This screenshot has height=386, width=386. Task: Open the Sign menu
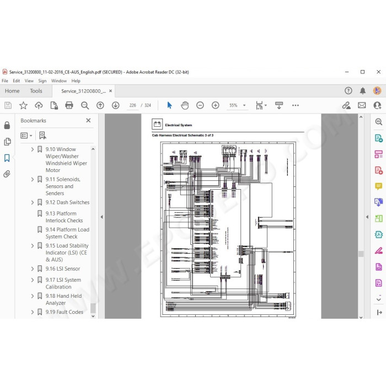coord(42,81)
